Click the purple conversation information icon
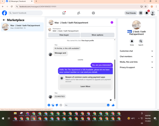159x126 pixels. click(112, 23)
